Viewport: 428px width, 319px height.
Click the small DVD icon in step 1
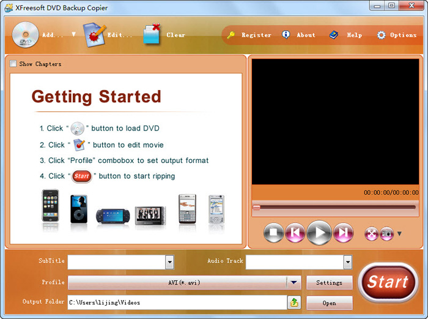click(78, 129)
